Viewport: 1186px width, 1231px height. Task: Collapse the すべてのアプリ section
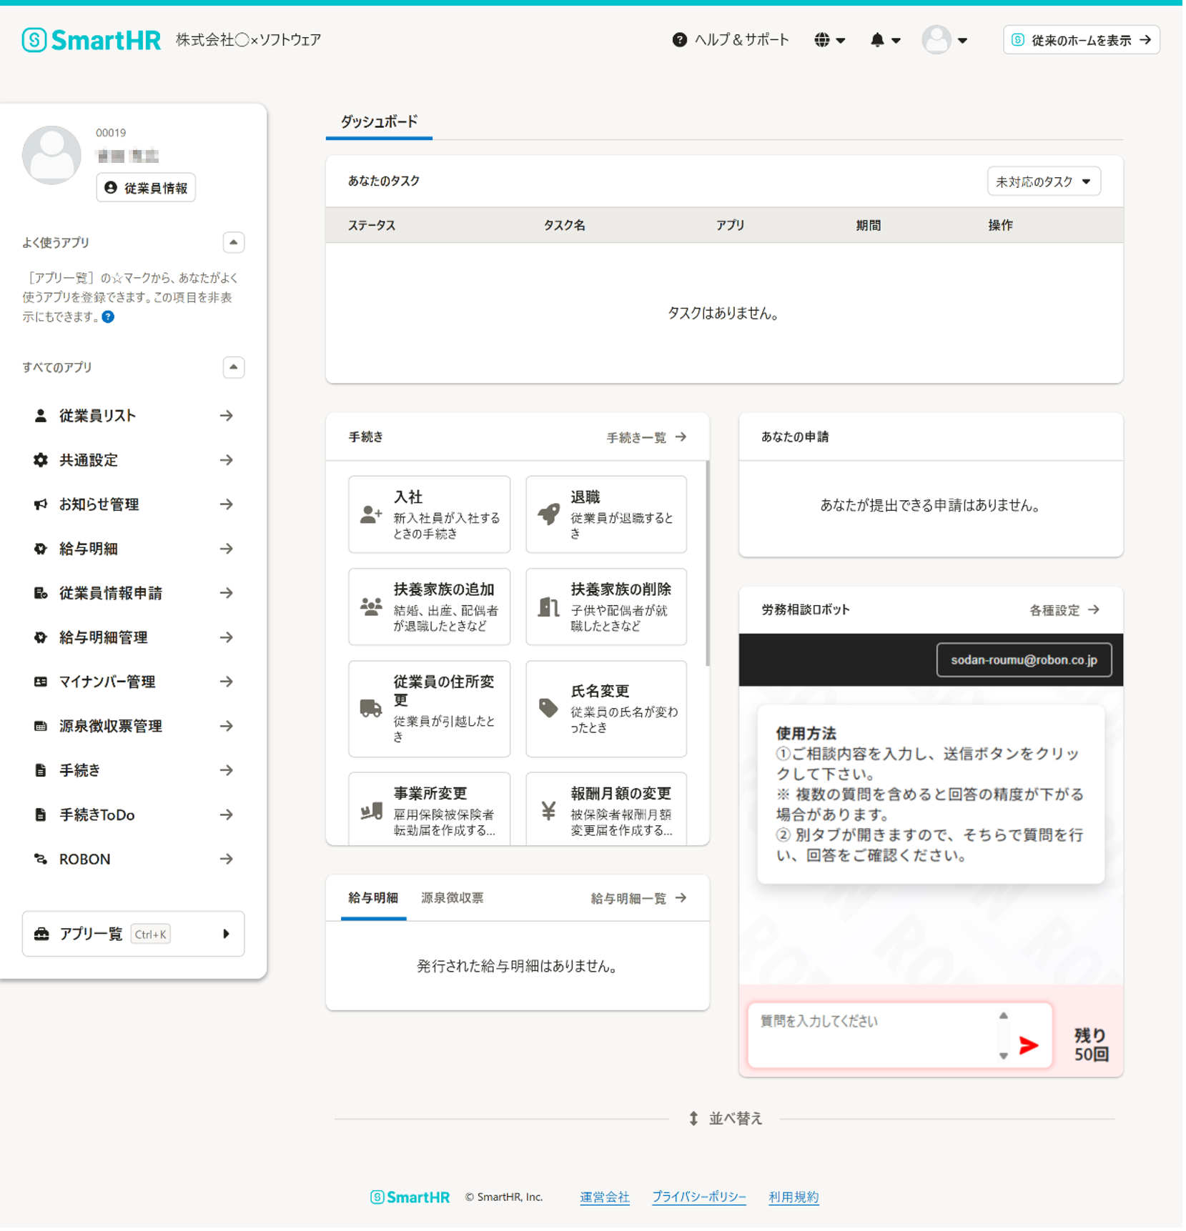pos(234,369)
